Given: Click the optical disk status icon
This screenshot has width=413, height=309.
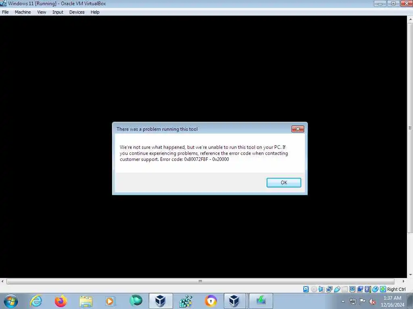Looking at the screenshot, I should [314, 289].
